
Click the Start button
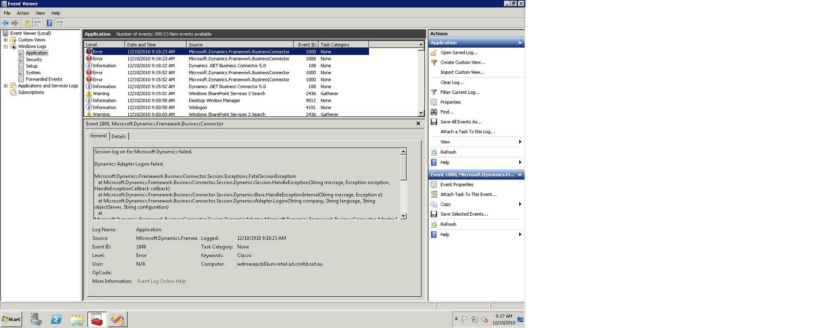pos(11,319)
